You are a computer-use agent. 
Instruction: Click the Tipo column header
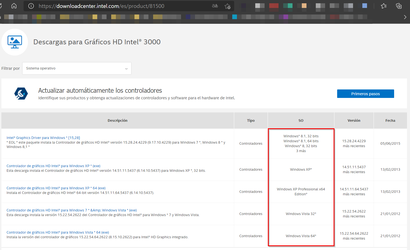pos(251,120)
